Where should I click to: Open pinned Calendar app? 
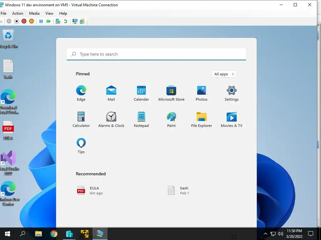click(141, 93)
